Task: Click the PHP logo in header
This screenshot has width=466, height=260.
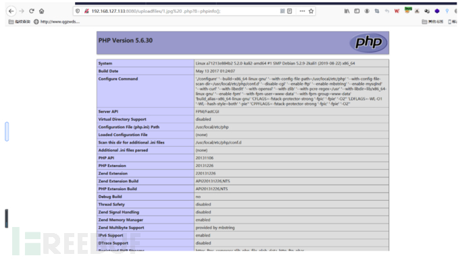Action: pos(369,42)
